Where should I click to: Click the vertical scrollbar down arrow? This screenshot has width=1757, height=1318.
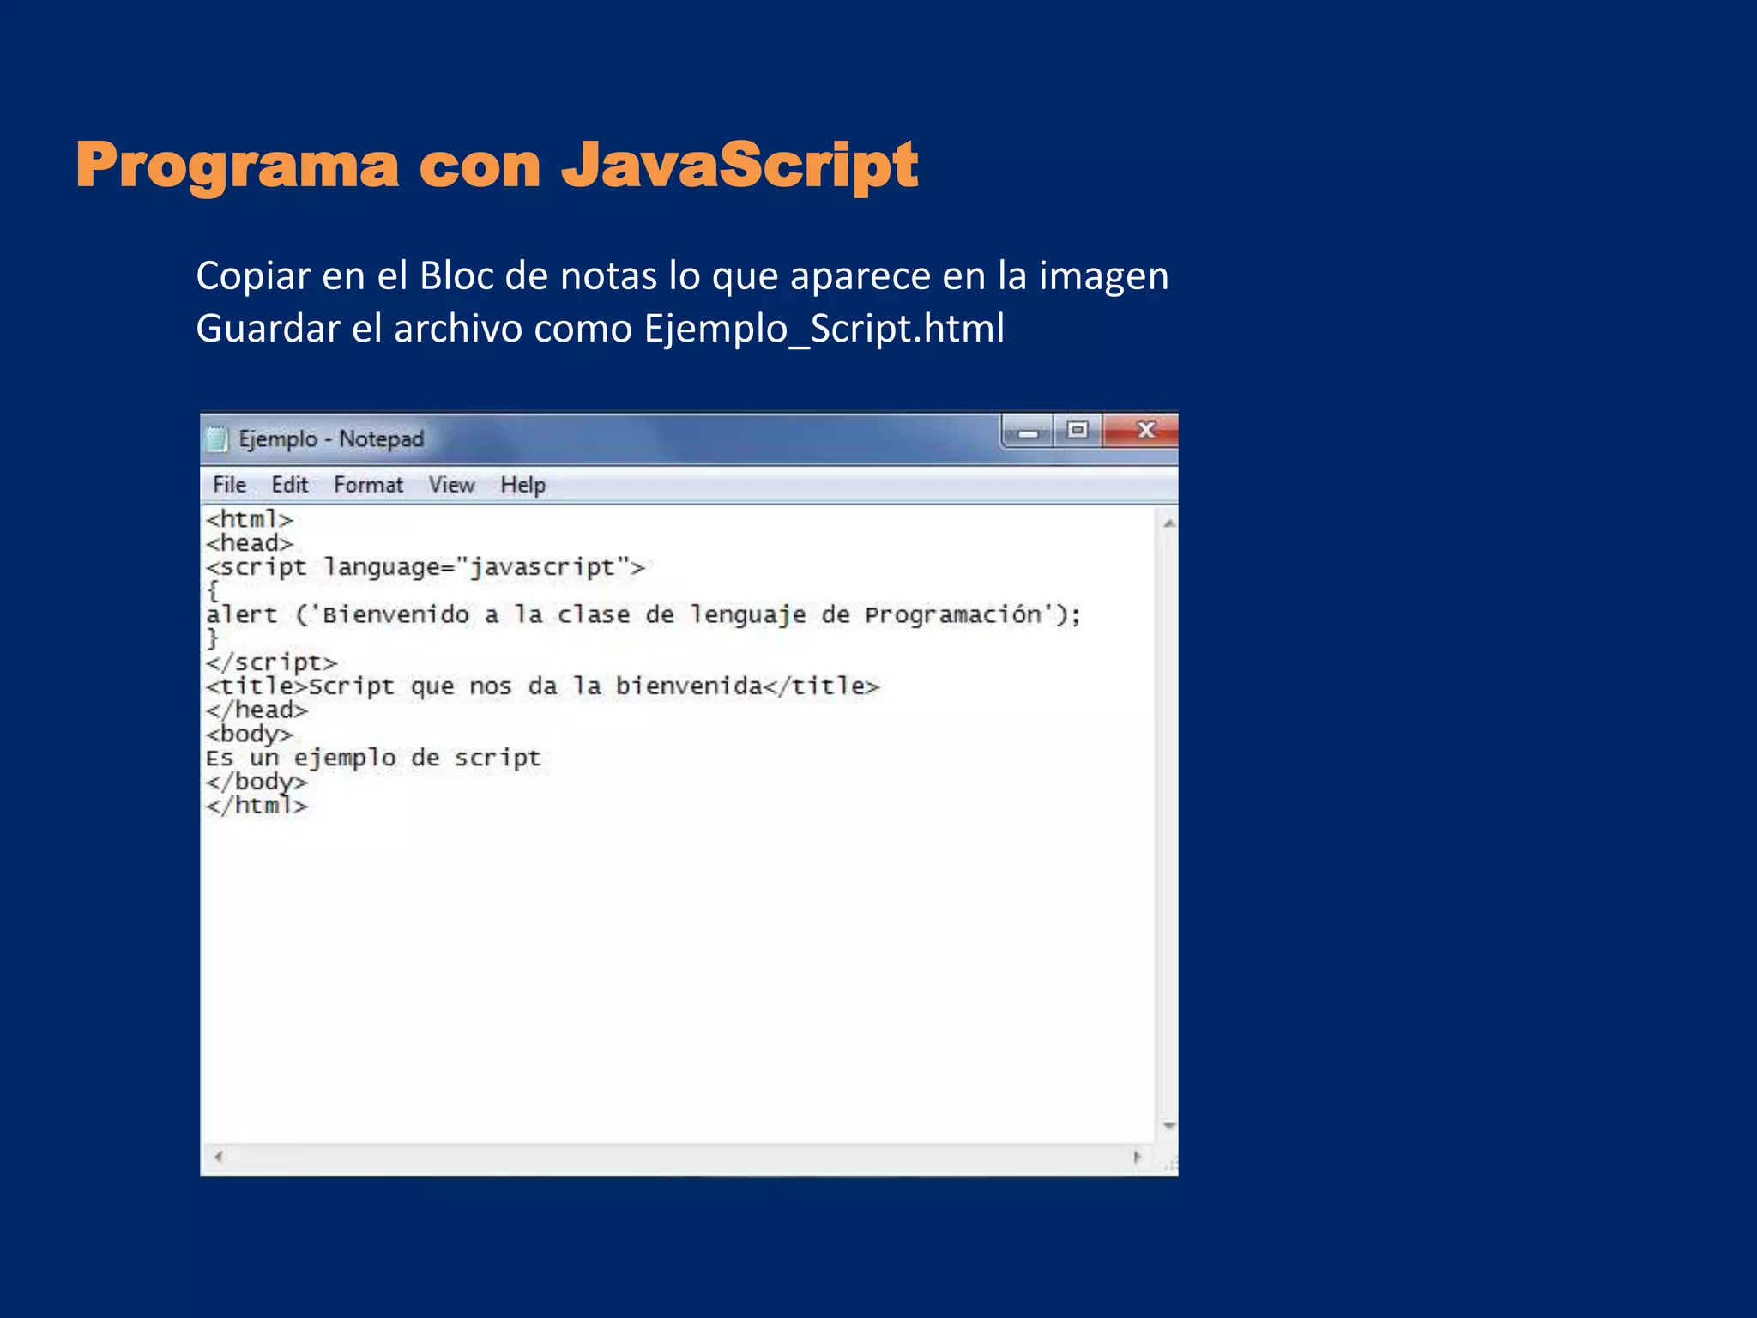coord(1168,1125)
